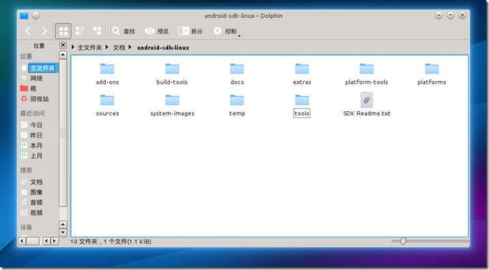Select the platforms folder

click(432, 74)
